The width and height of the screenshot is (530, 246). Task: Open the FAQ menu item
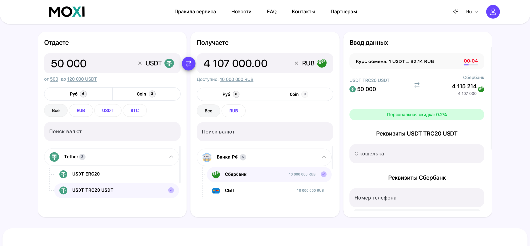[272, 12]
